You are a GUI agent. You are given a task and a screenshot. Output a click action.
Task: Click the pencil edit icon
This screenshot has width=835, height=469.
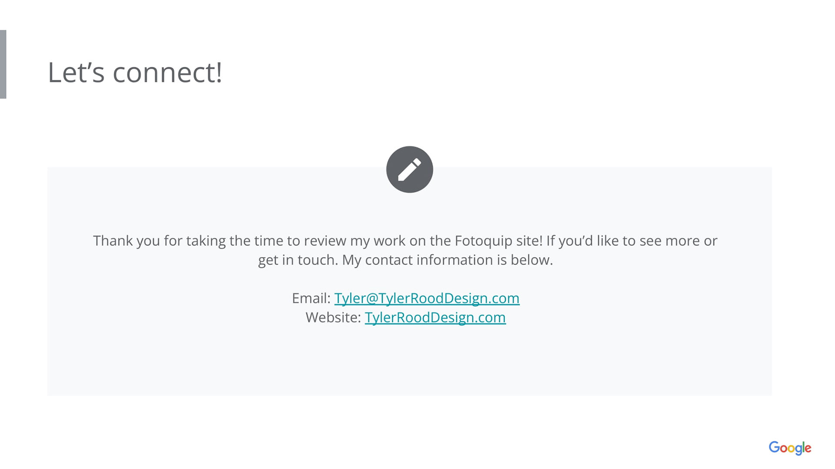(409, 169)
